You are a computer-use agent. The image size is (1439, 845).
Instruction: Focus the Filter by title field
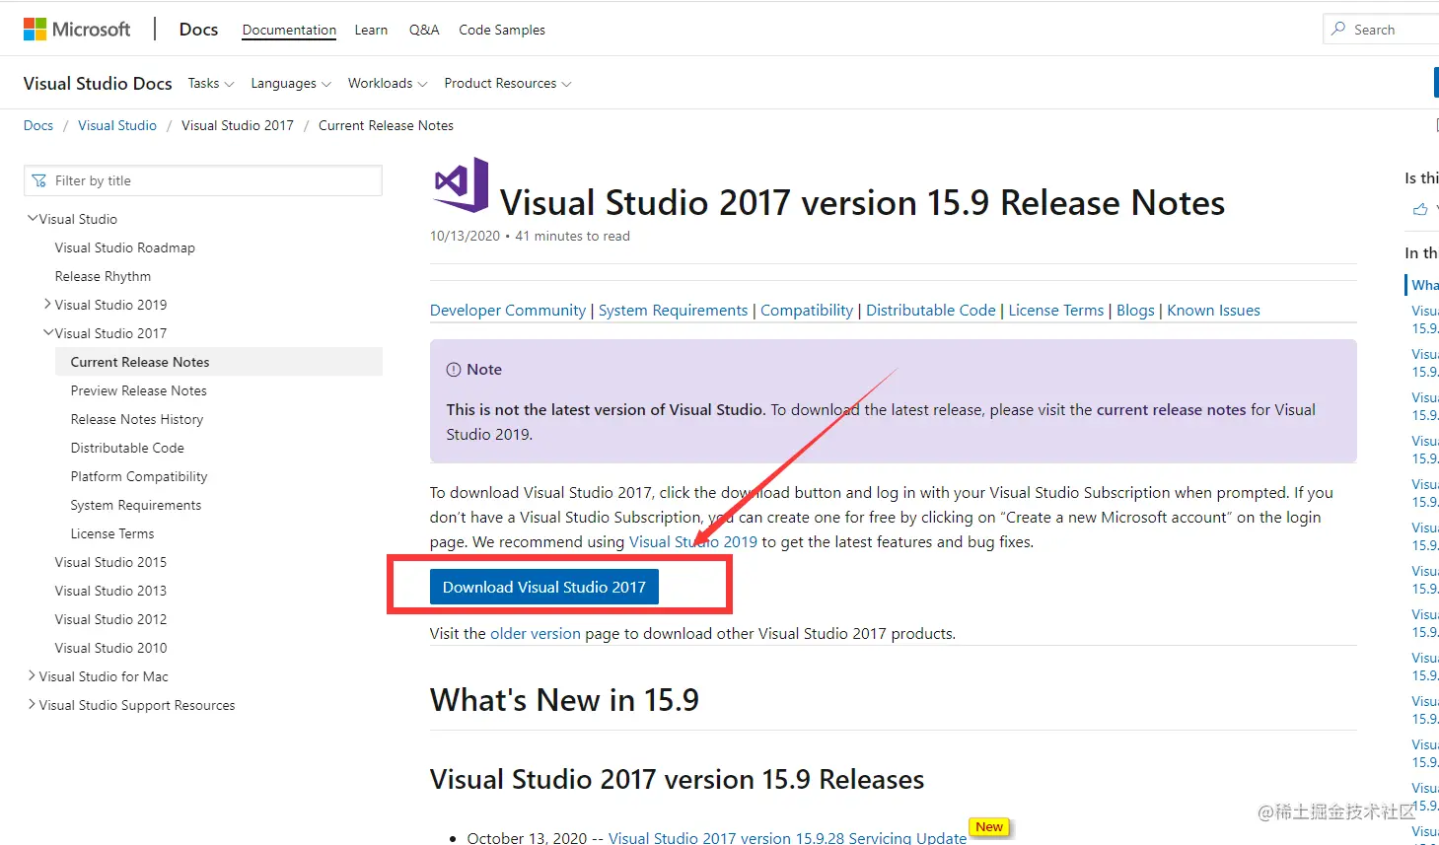click(203, 180)
